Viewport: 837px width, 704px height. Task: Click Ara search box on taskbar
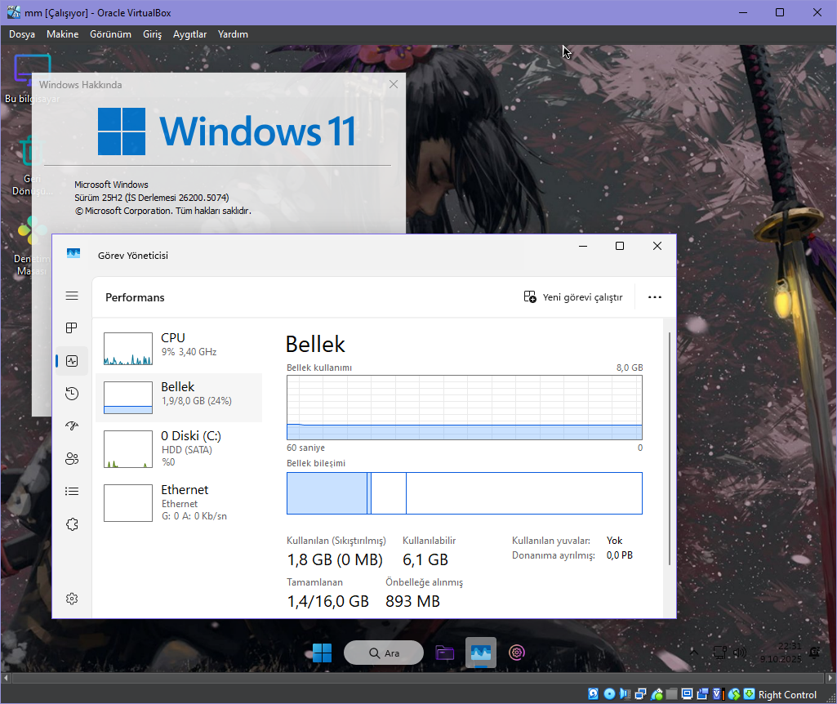(384, 653)
